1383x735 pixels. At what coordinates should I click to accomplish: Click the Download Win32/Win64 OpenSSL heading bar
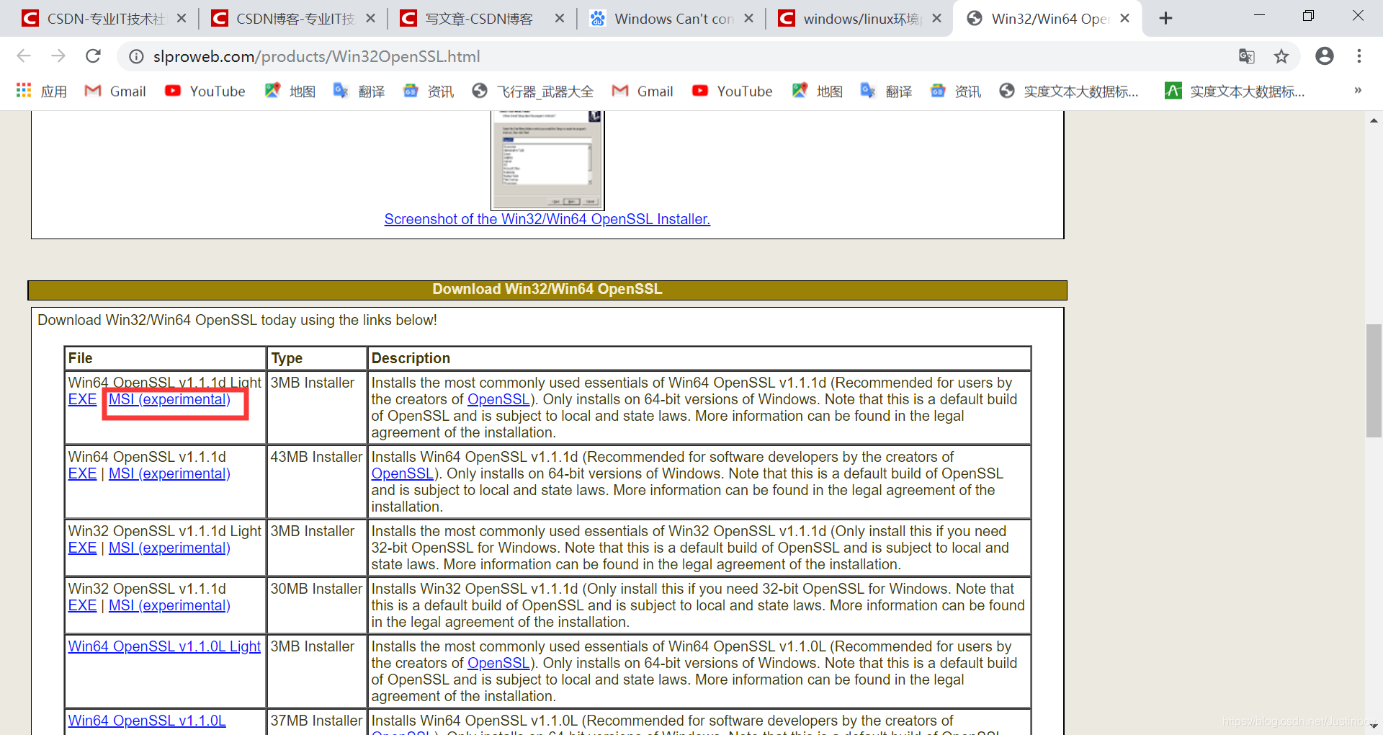[x=547, y=290]
